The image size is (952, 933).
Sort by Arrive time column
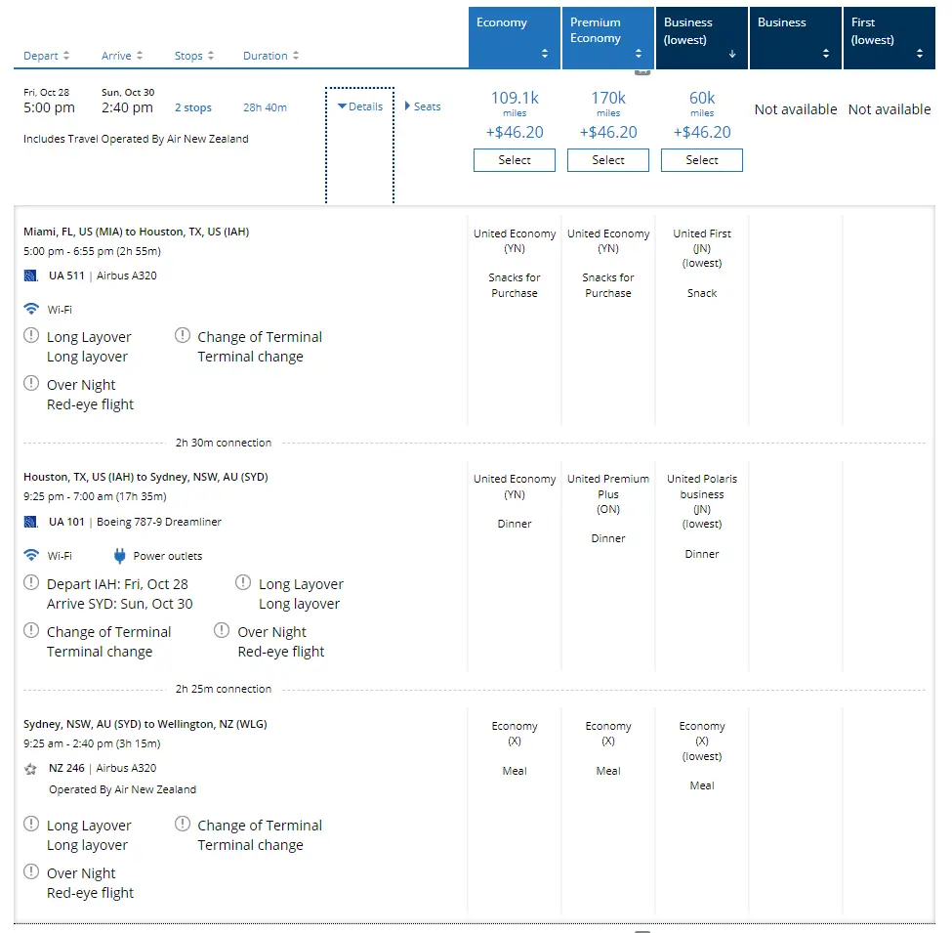pos(122,56)
